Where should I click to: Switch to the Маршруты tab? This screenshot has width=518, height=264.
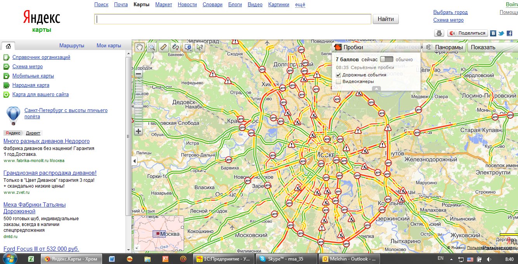pos(72,46)
